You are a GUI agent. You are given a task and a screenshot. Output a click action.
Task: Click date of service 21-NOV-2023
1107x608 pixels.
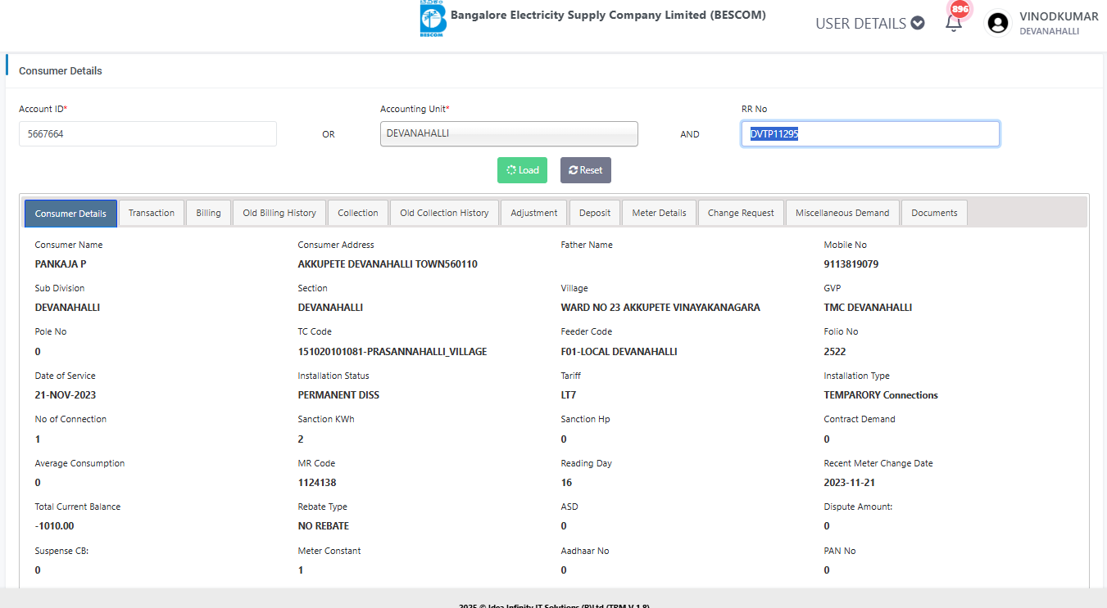[66, 395]
